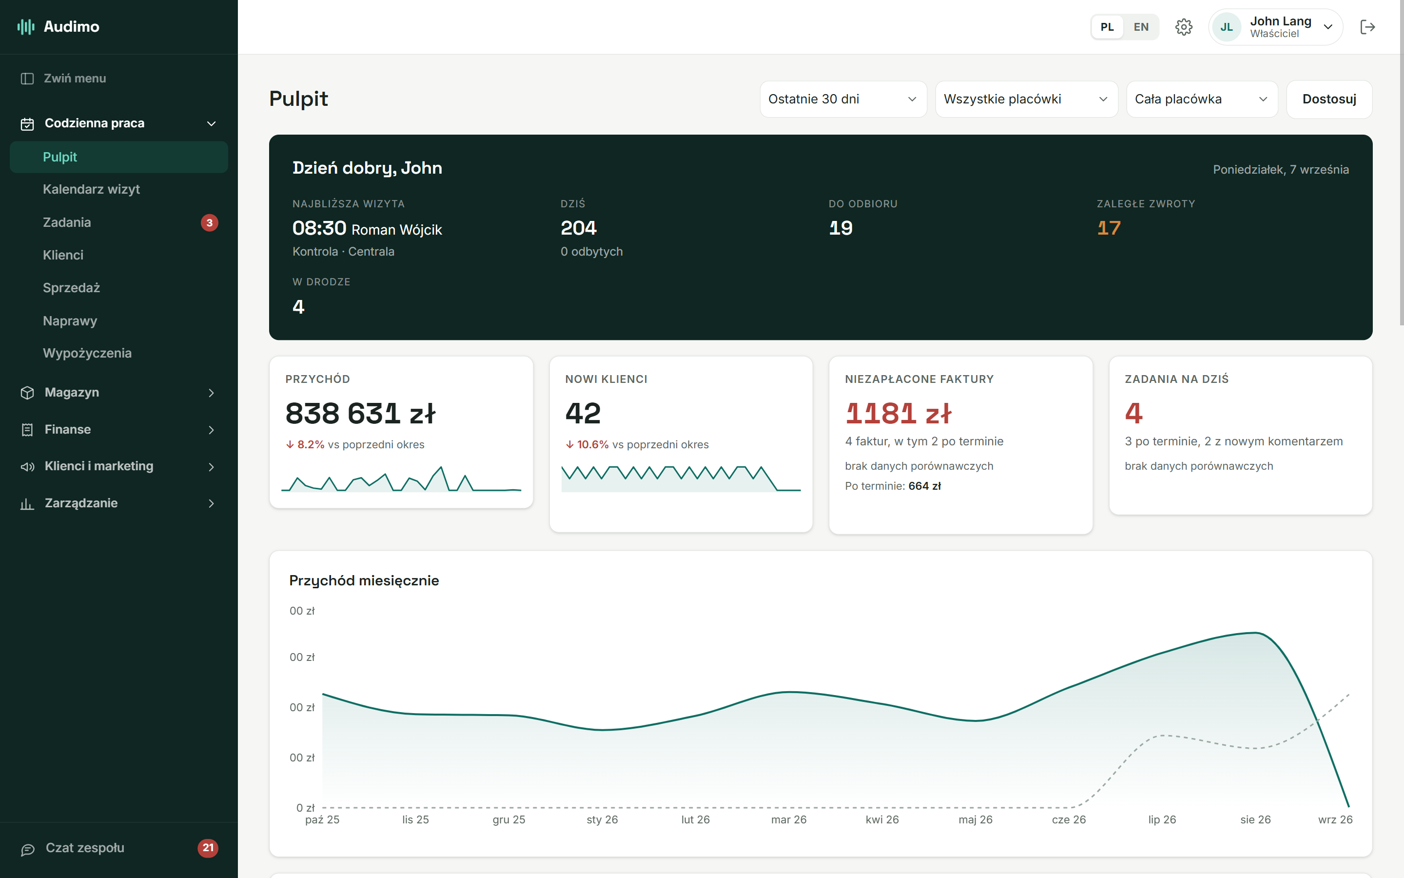Image resolution: width=1404 pixels, height=878 pixels.
Task: Click the Finanse receipt icon
Action: pyautogui.click(x=27, y=430)
